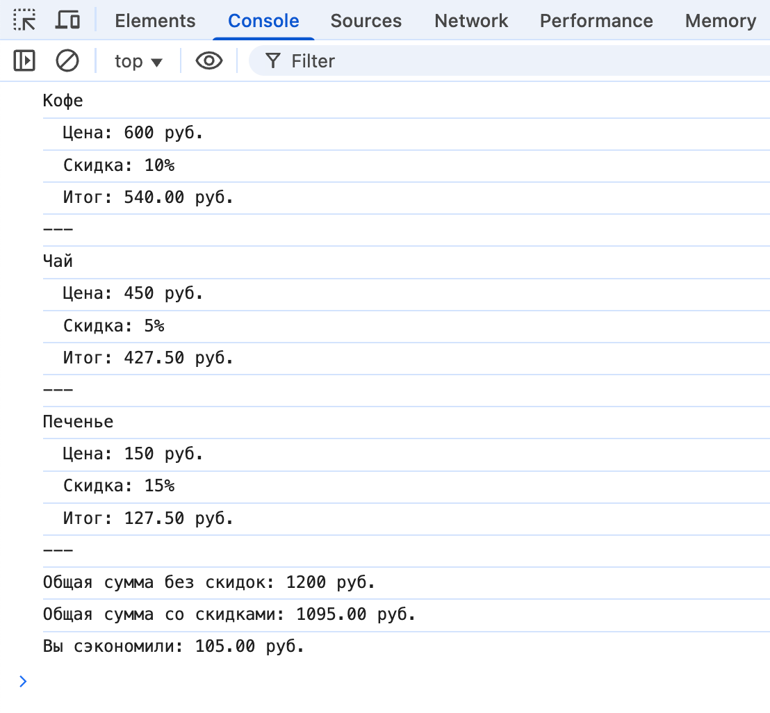Open the 'top' JavaScript context dropdown

(x=138, y=61)
